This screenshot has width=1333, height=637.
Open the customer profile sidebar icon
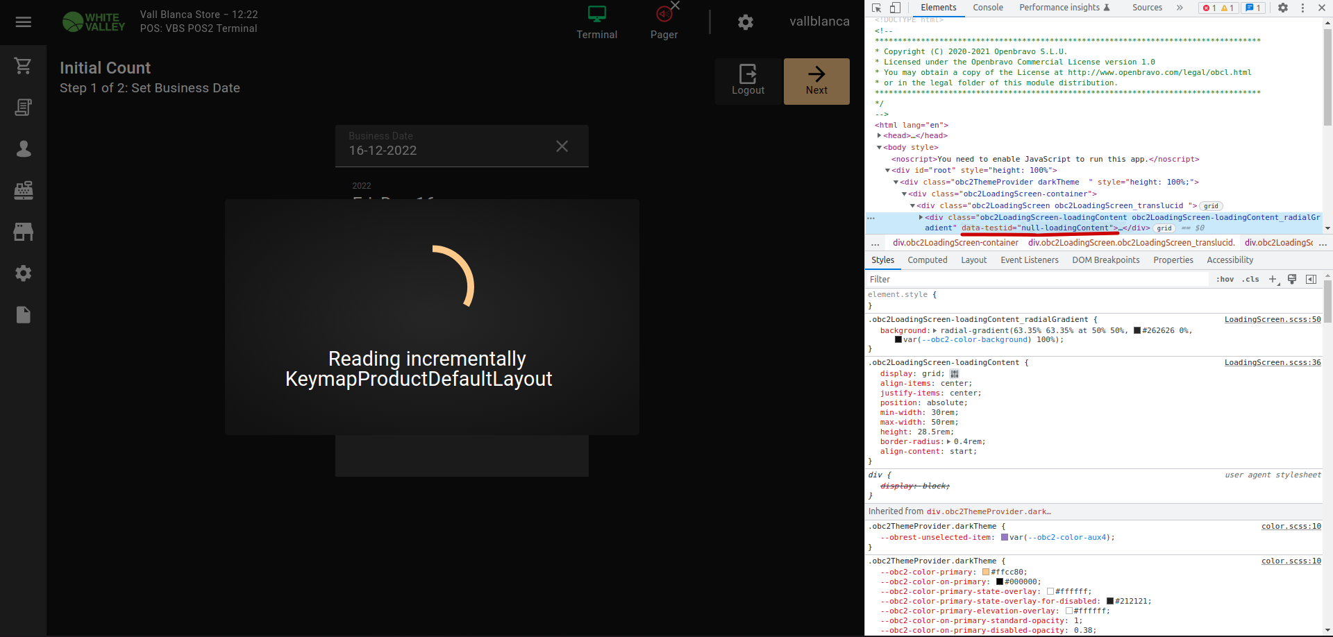[x=23, y=148]
